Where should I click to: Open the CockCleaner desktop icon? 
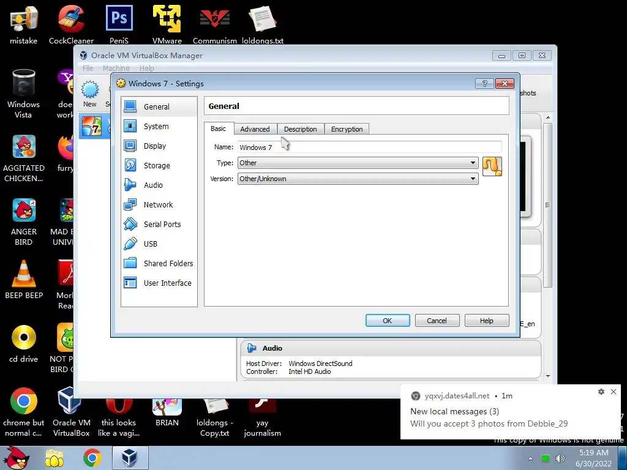coord(71,24)
